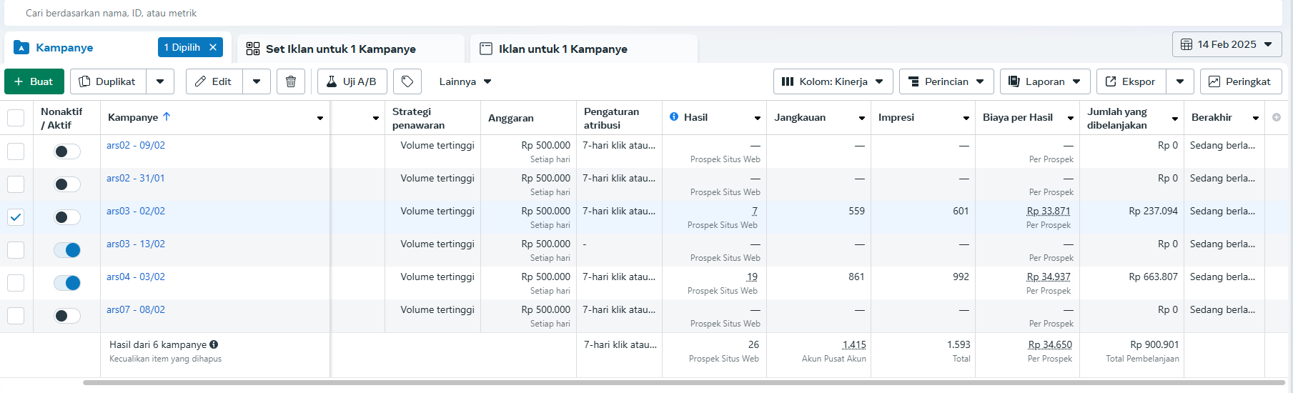Screen dimensions: 1293x393
Task: Click the plus icon to add column
Action: [x=1277, y=117]
